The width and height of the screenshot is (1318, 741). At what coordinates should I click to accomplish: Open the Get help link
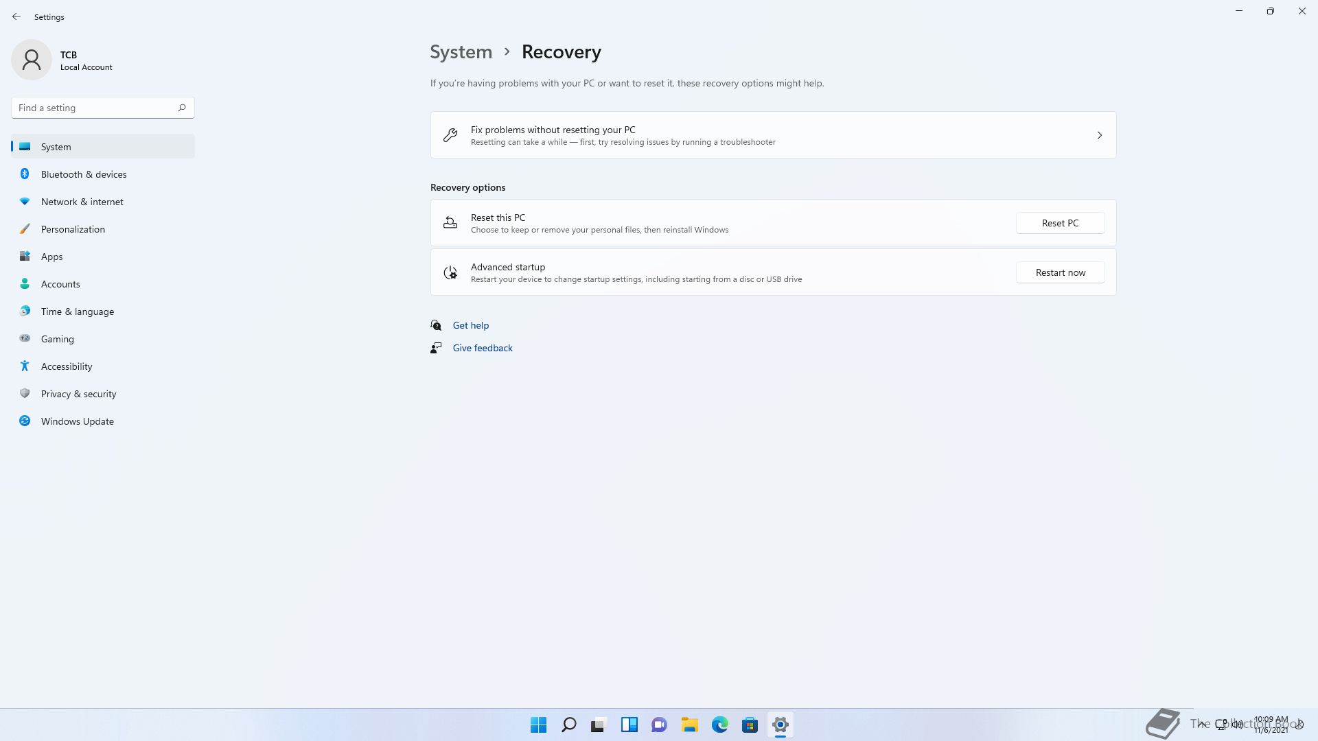[x=471, y=325]
